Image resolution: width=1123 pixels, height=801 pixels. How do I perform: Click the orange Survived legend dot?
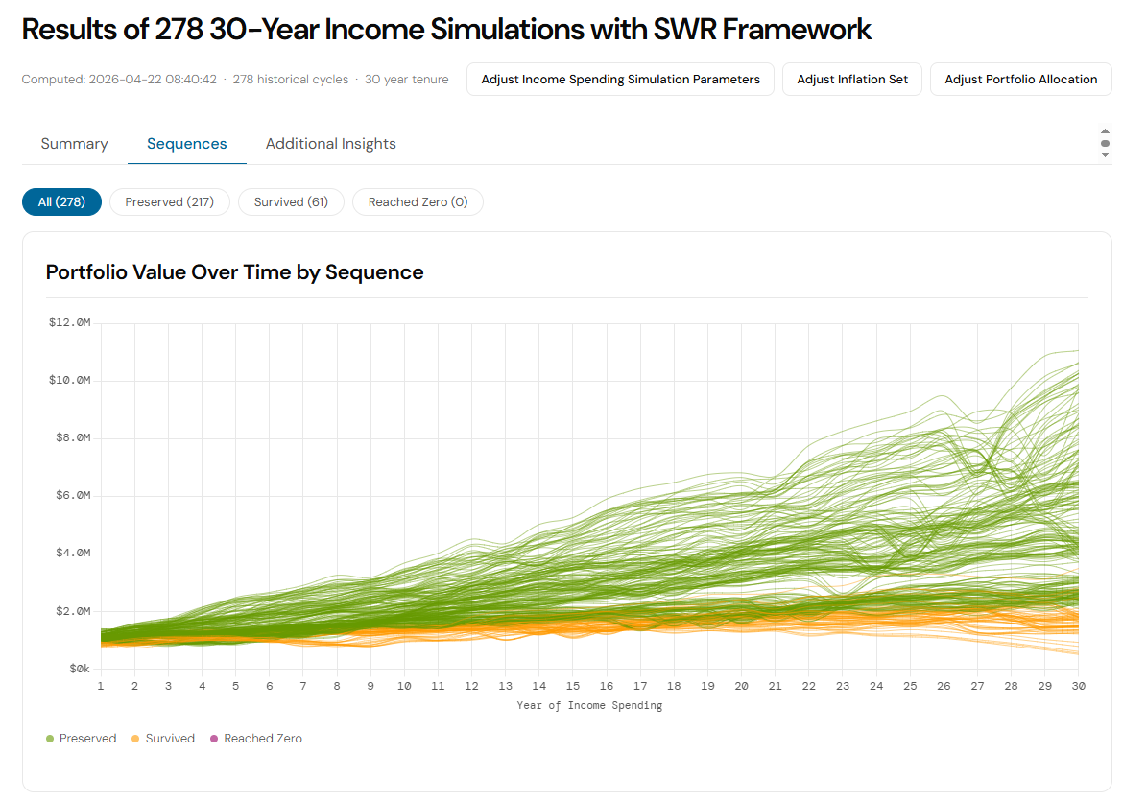pyautogui.click(x=136, y=739)
